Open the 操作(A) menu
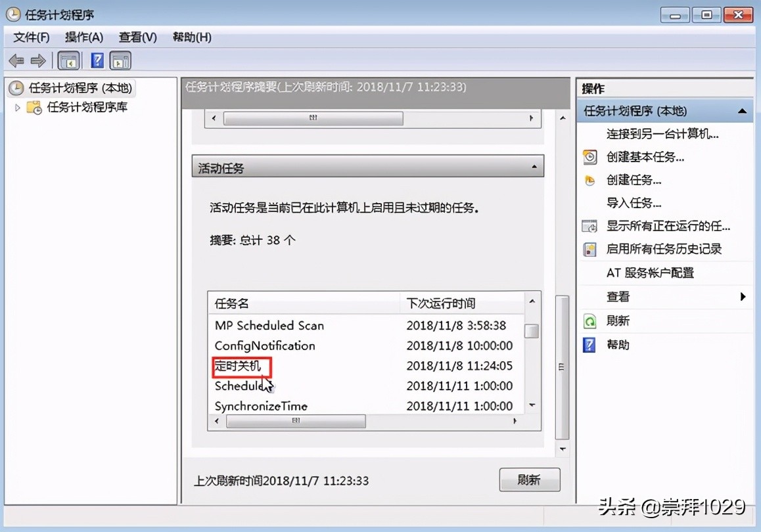This screenshot has width=761, height=532. 83,37
